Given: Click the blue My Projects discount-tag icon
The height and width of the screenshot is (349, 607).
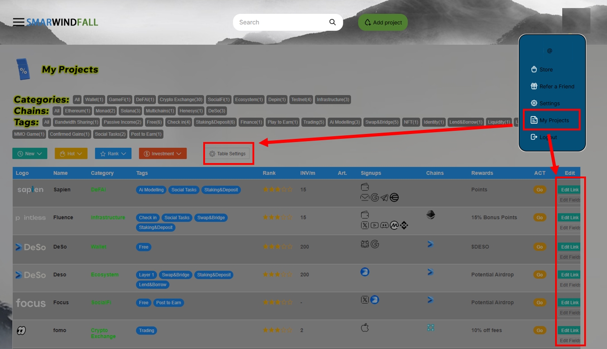Looking at the screenshot, I should click(x=23, y=69).
